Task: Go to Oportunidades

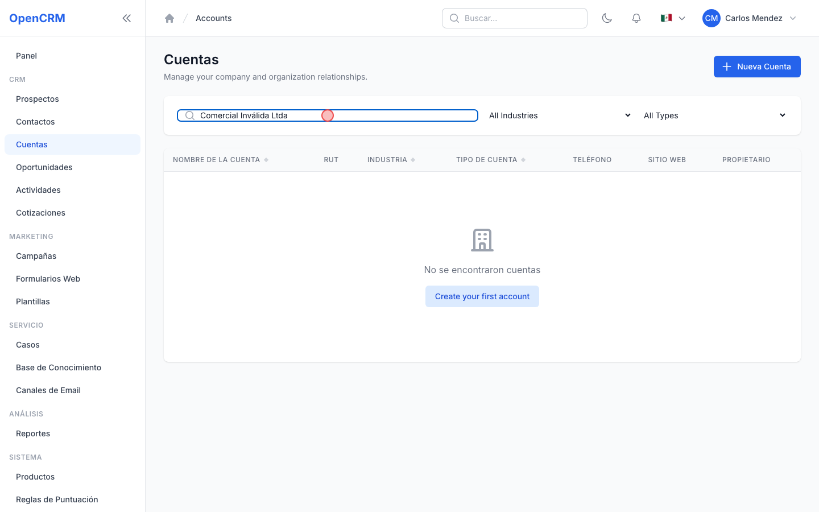Action: (x=72, y=167)
